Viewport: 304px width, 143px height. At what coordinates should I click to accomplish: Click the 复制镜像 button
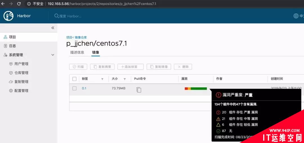[159, 67]
